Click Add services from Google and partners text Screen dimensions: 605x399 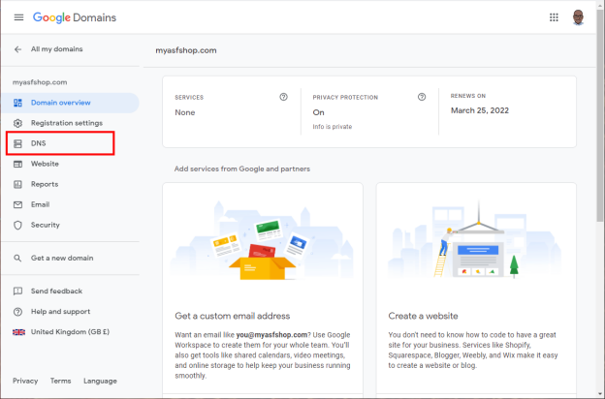[x=242, y=169]
